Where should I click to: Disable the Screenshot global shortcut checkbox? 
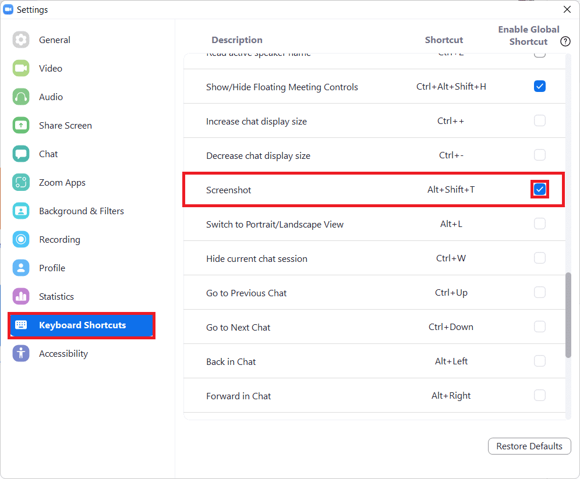coord(540,189)
